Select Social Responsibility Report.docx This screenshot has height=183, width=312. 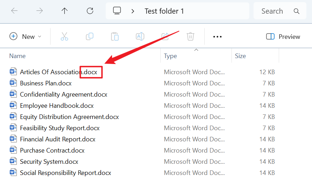point(65,173)
